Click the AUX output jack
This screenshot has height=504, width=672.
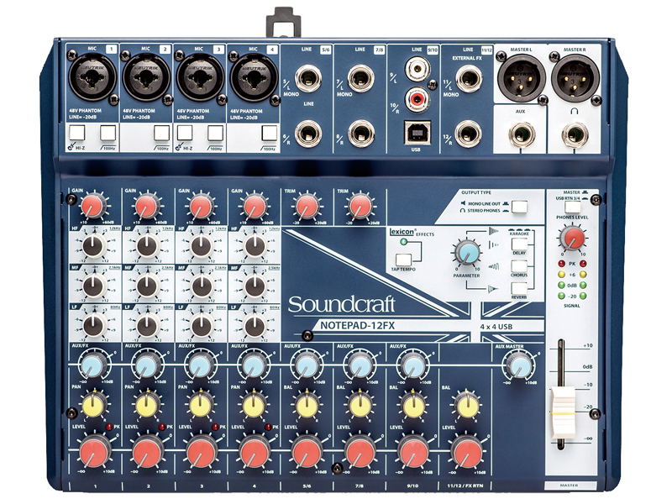pos(521,135)
